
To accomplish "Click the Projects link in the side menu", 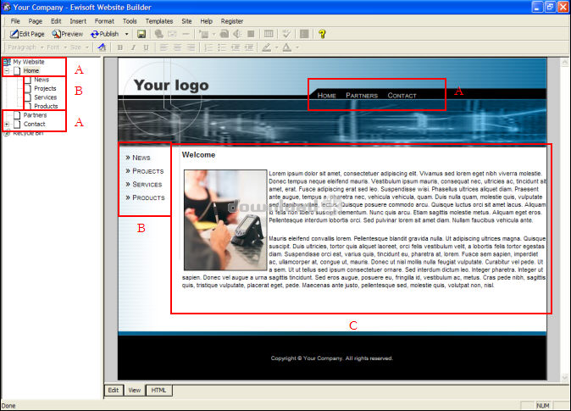I will (148, 171).
